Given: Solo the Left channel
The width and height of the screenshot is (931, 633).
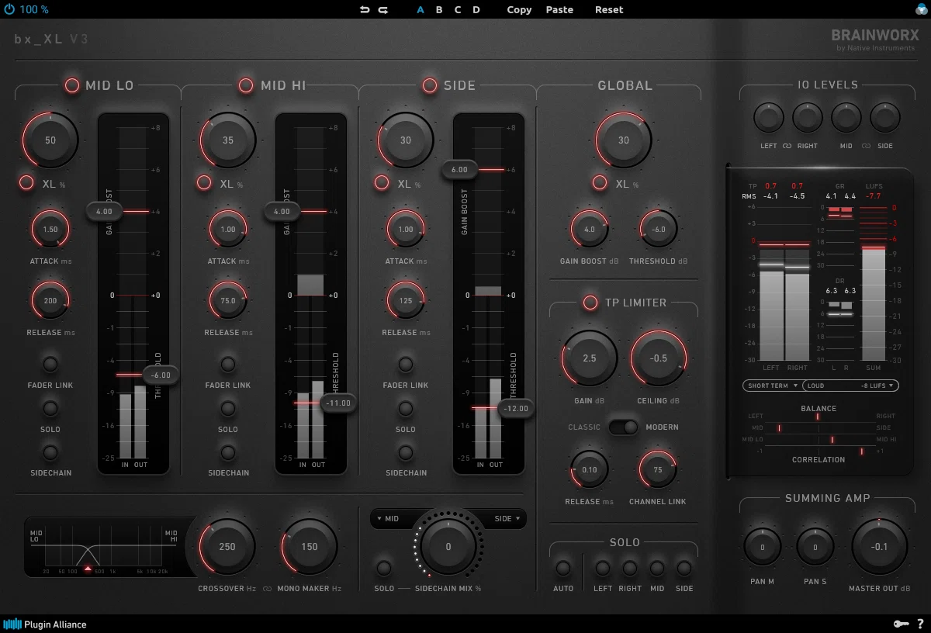Looking at the screenshot, I should [603, 568].
